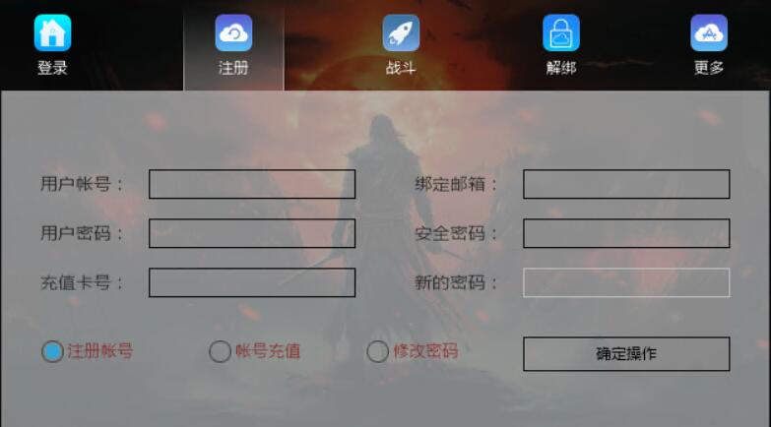Focus the 安全密码 input field
This screenshot has height=427, width=771.
[626, 233]
